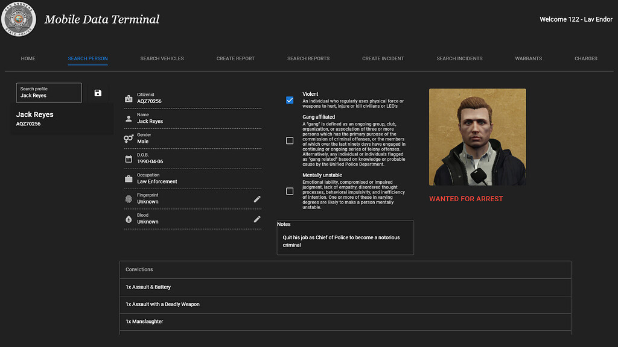Expand the 1x Assault & Battery conviction
Screen dimensions: 618x347
(346, 287)
